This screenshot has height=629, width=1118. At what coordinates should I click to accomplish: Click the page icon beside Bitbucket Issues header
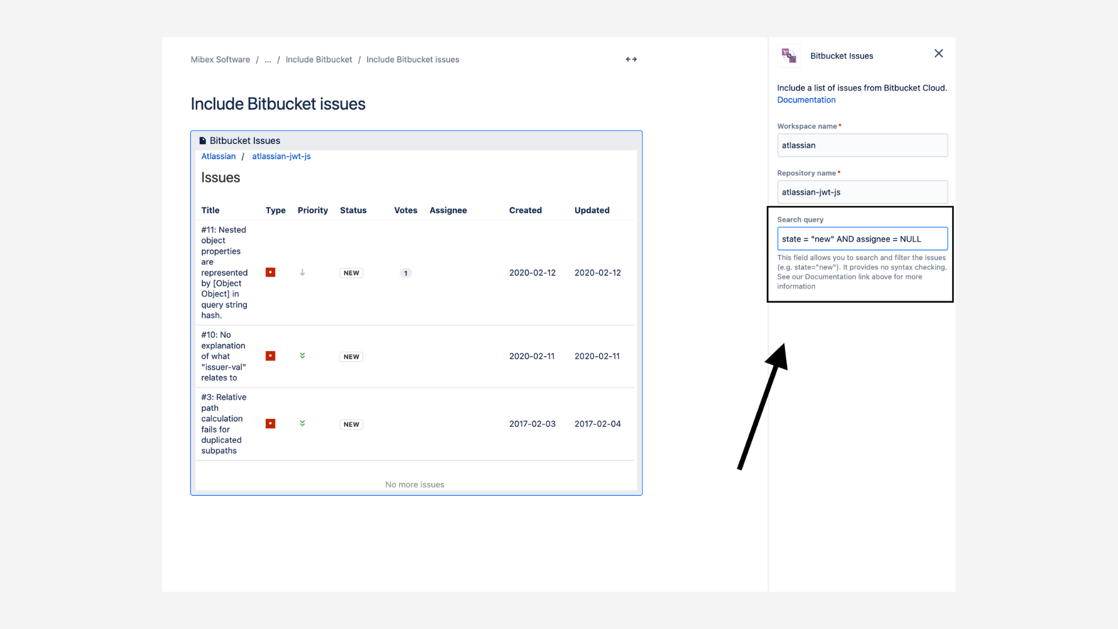pyautogui.click(x=202, y=140)
